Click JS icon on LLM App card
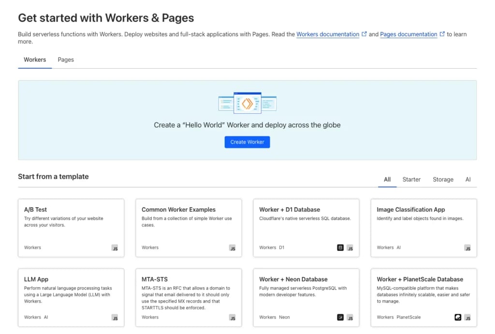The height and width of the screenshot is (334, 495). 115,318
